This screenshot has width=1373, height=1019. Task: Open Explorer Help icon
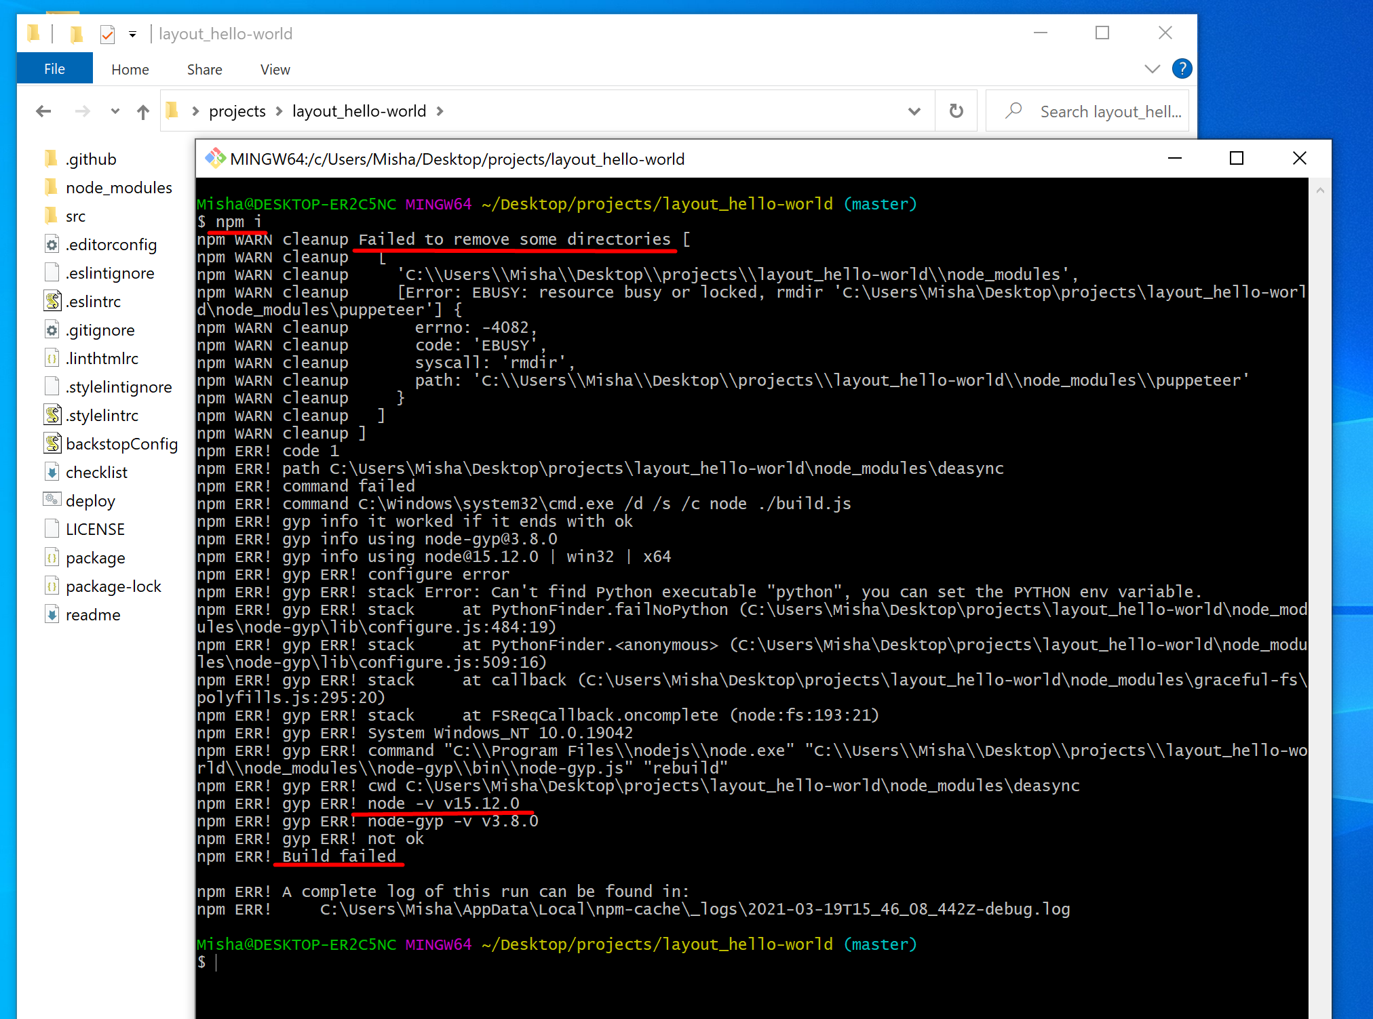pos(1182,68)
